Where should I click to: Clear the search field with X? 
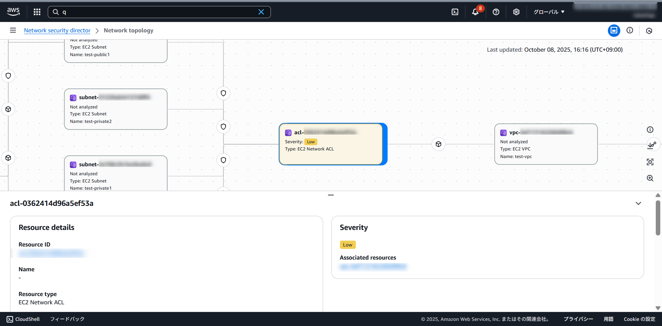(x=261, y=12)
